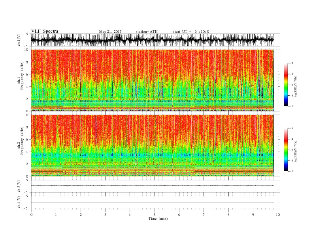The image size is (313, 241).
Task: Click the "station=ATH" header label
Action: [147, 32]
